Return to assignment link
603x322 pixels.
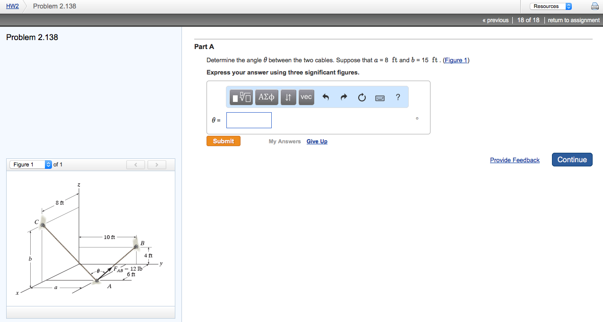574,20
